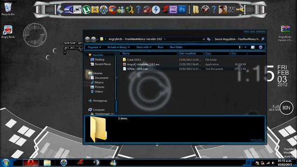Open the Explorer folder taskbar button

(x=47, y=163)
